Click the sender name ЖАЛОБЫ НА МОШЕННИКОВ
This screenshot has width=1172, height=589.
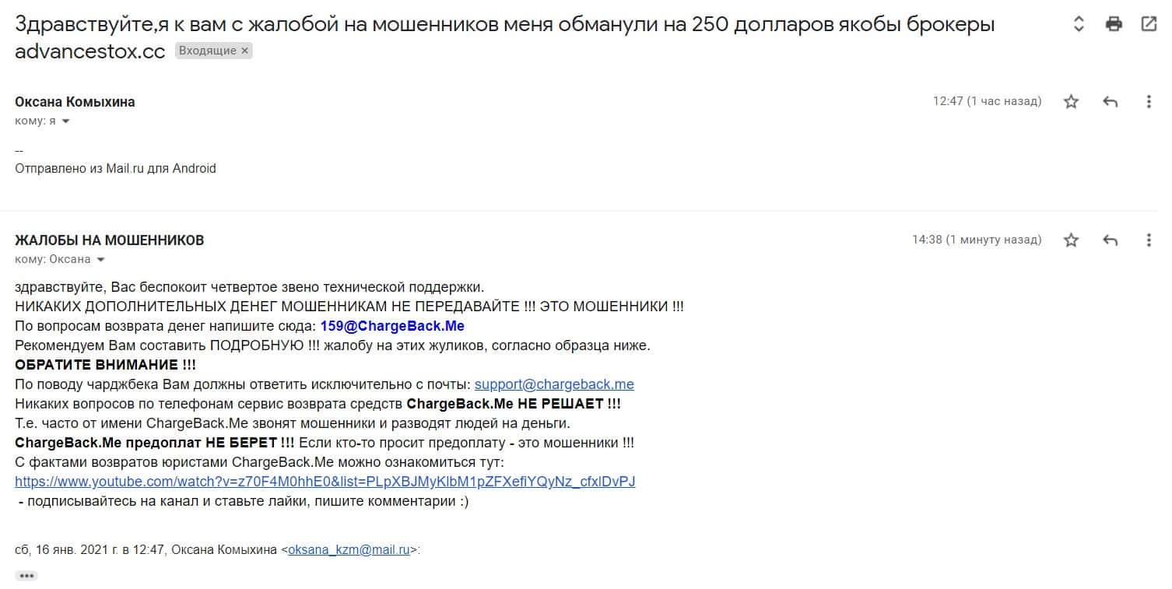109,240
